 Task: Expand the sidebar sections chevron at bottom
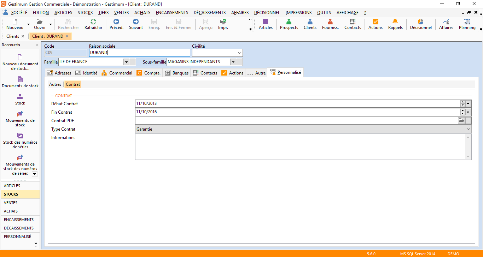pos(36,244)
